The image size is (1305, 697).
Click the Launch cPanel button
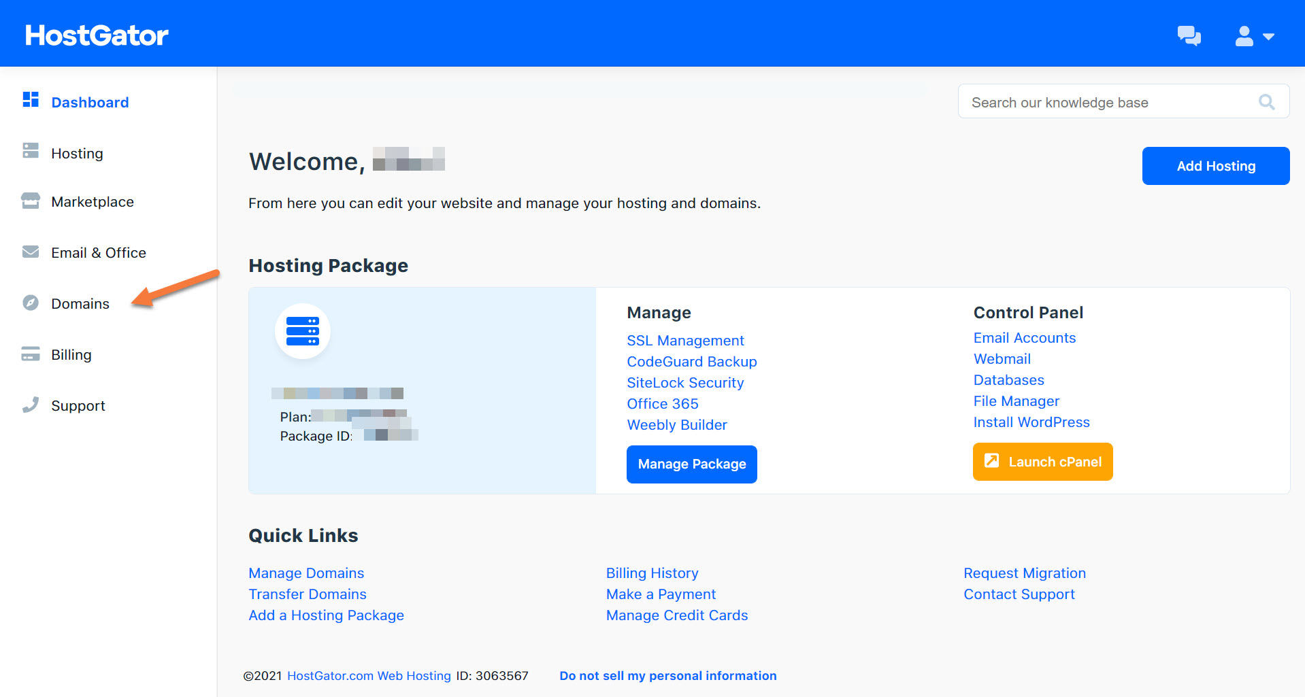[x=1043, y=462]
